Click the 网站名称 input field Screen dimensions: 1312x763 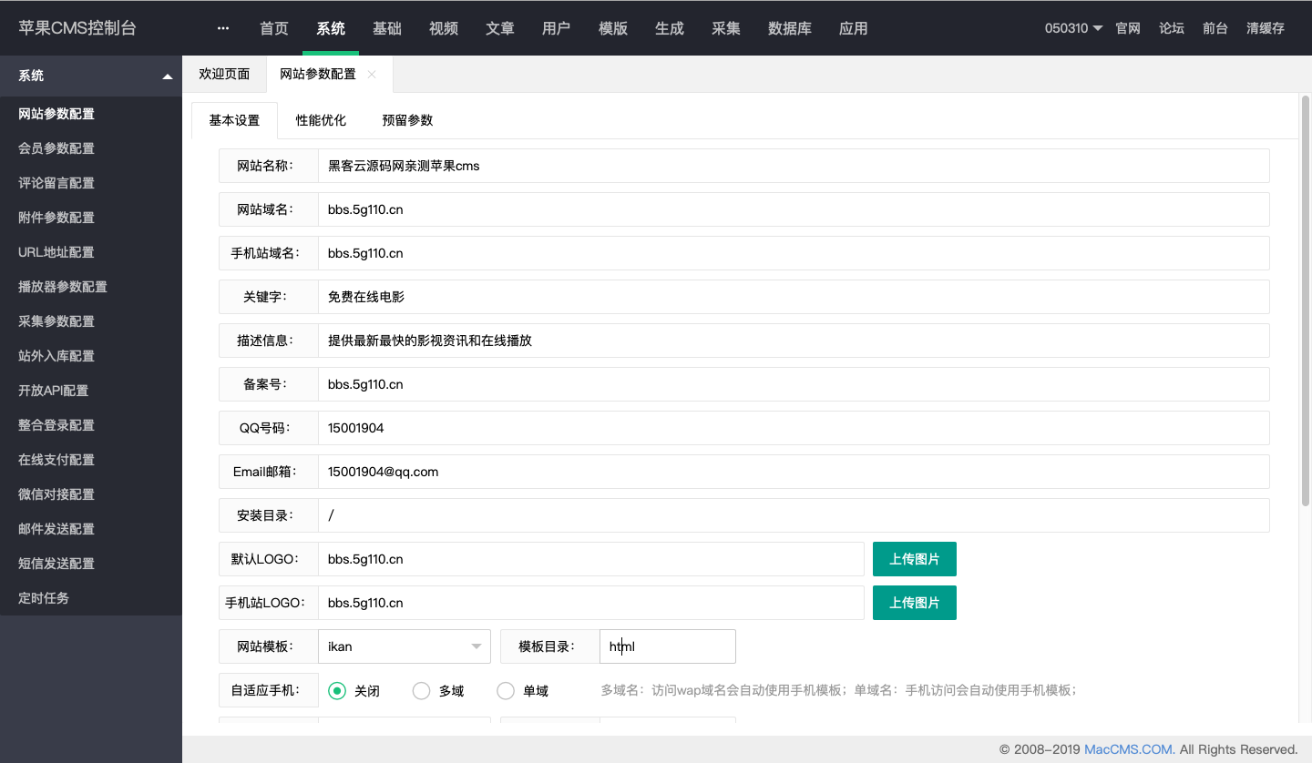tap(793, 166)
